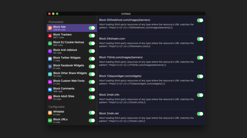Click the 'Block 04stream.com' rule title
Viewport: 247px width, 138px height.
[x=112, y=39]
